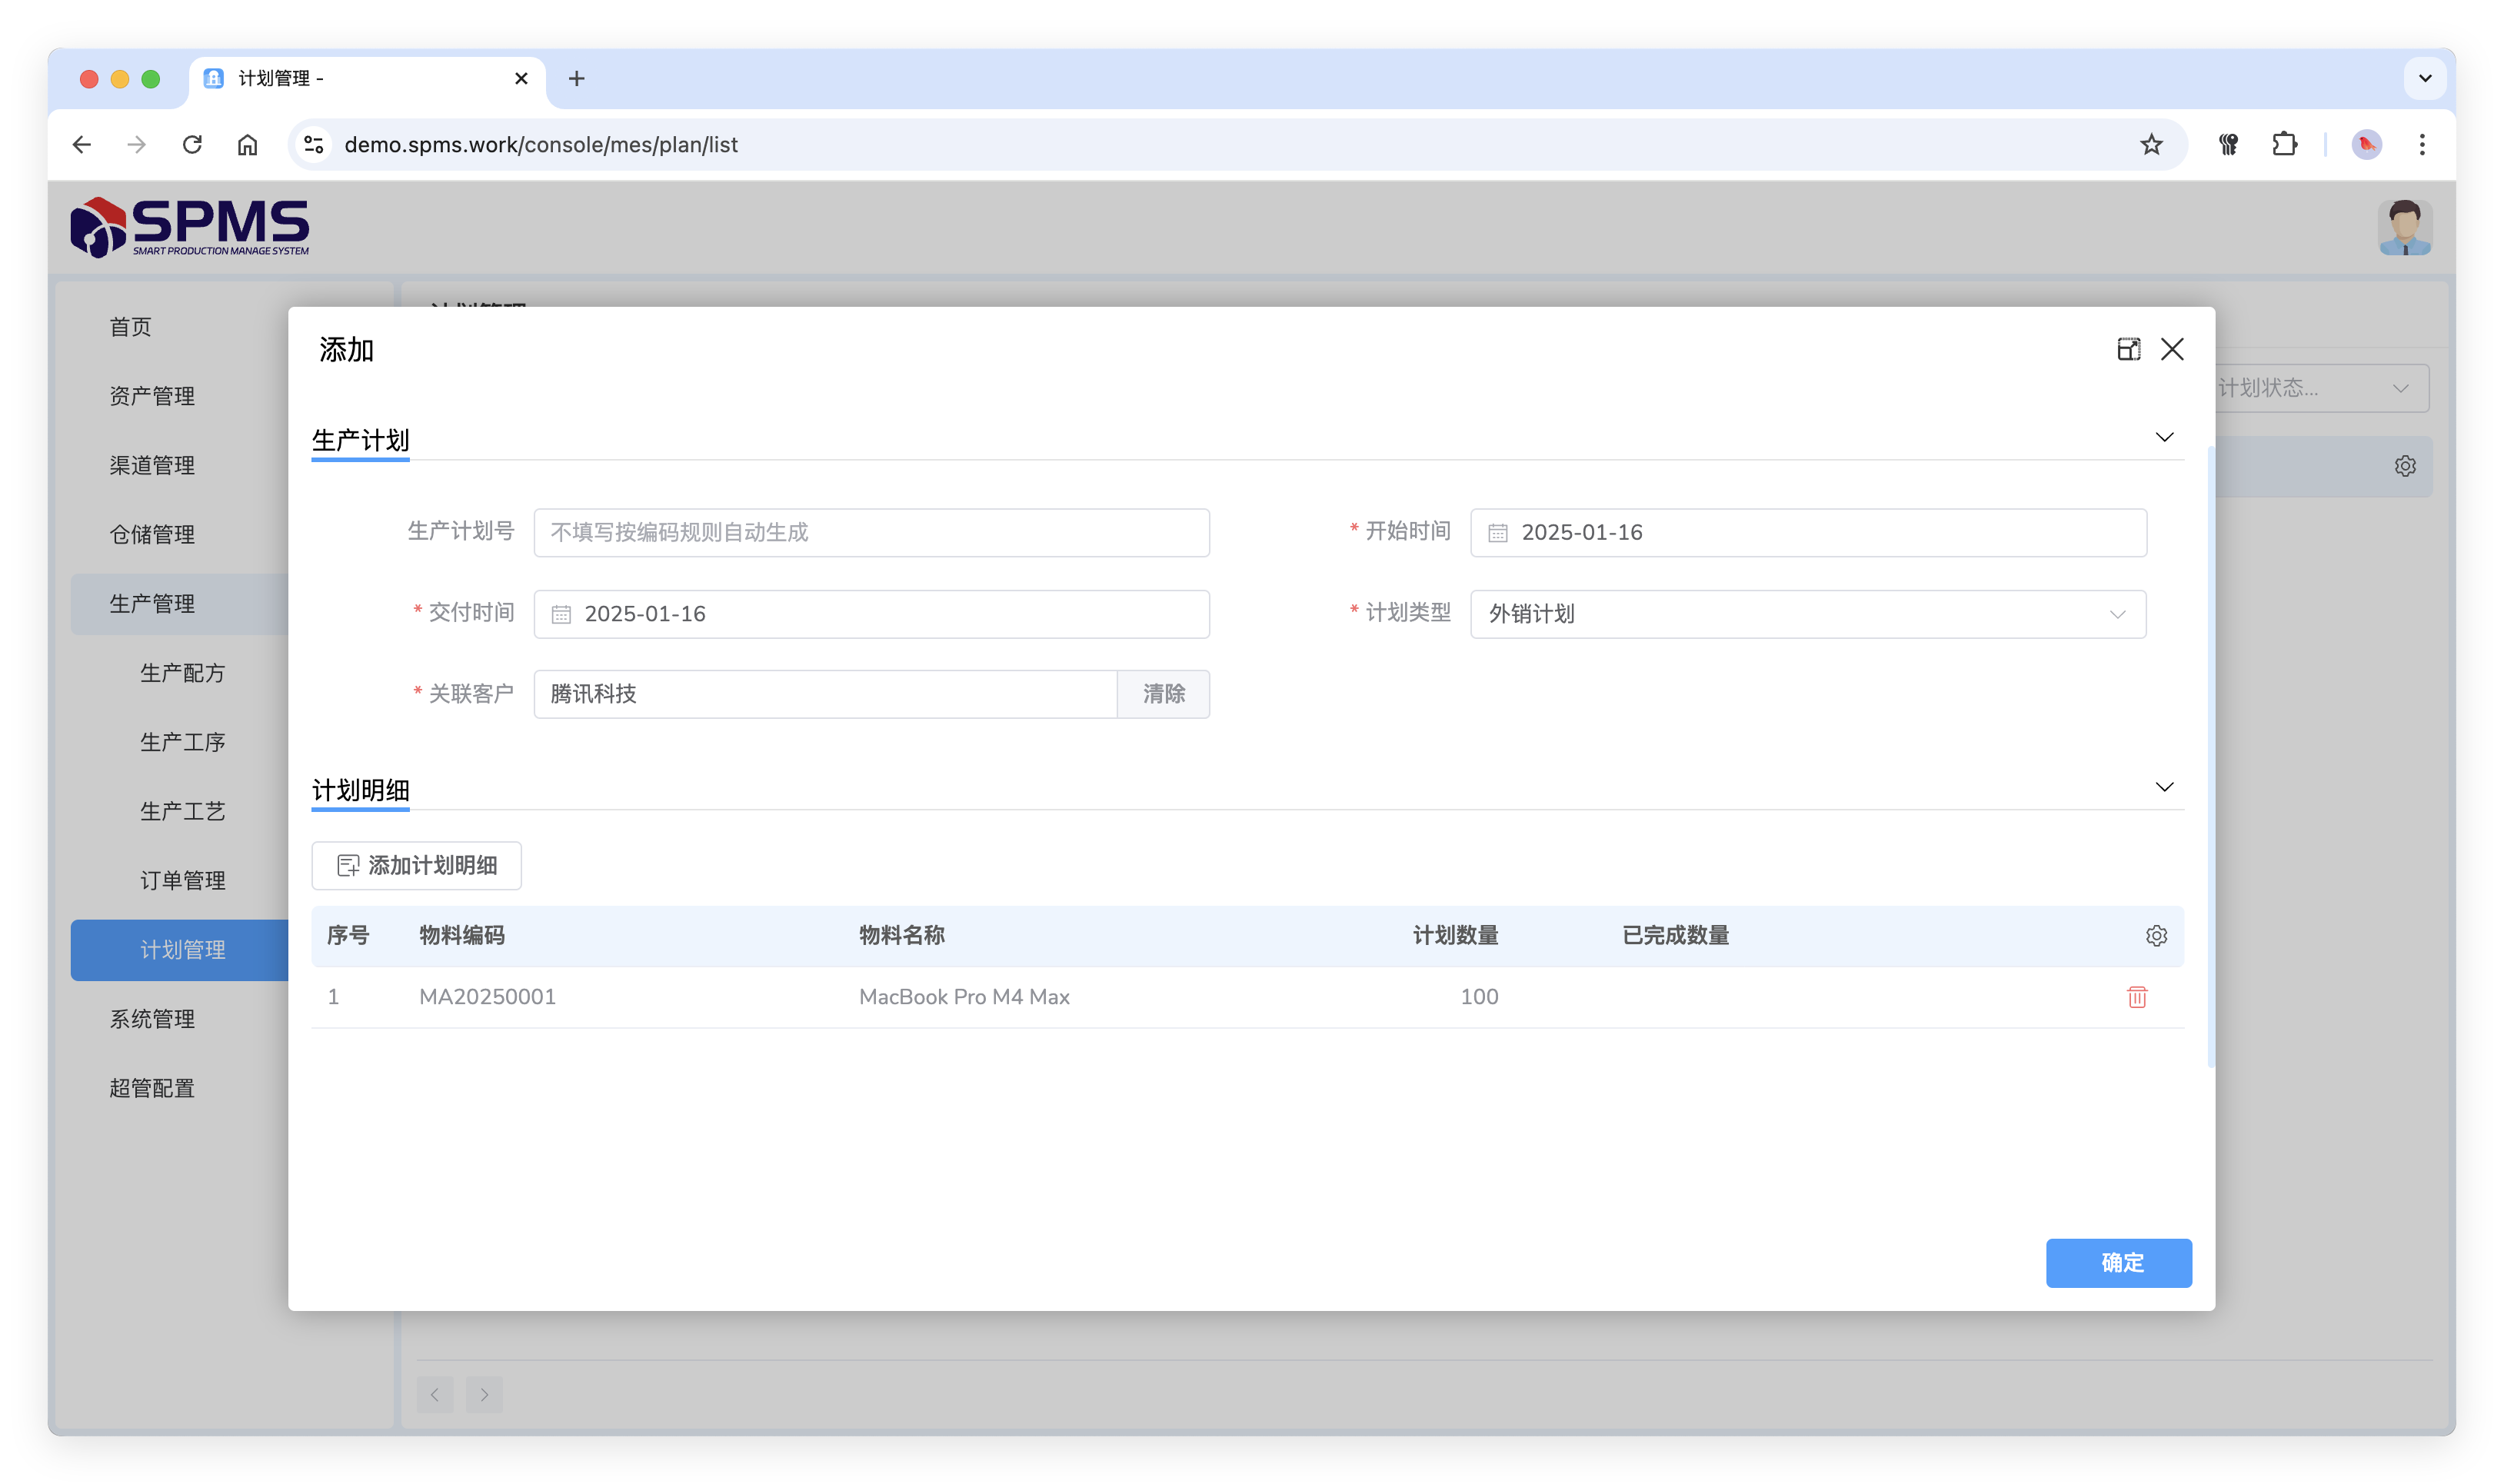View site information icon in address bar

pos(314,145)
